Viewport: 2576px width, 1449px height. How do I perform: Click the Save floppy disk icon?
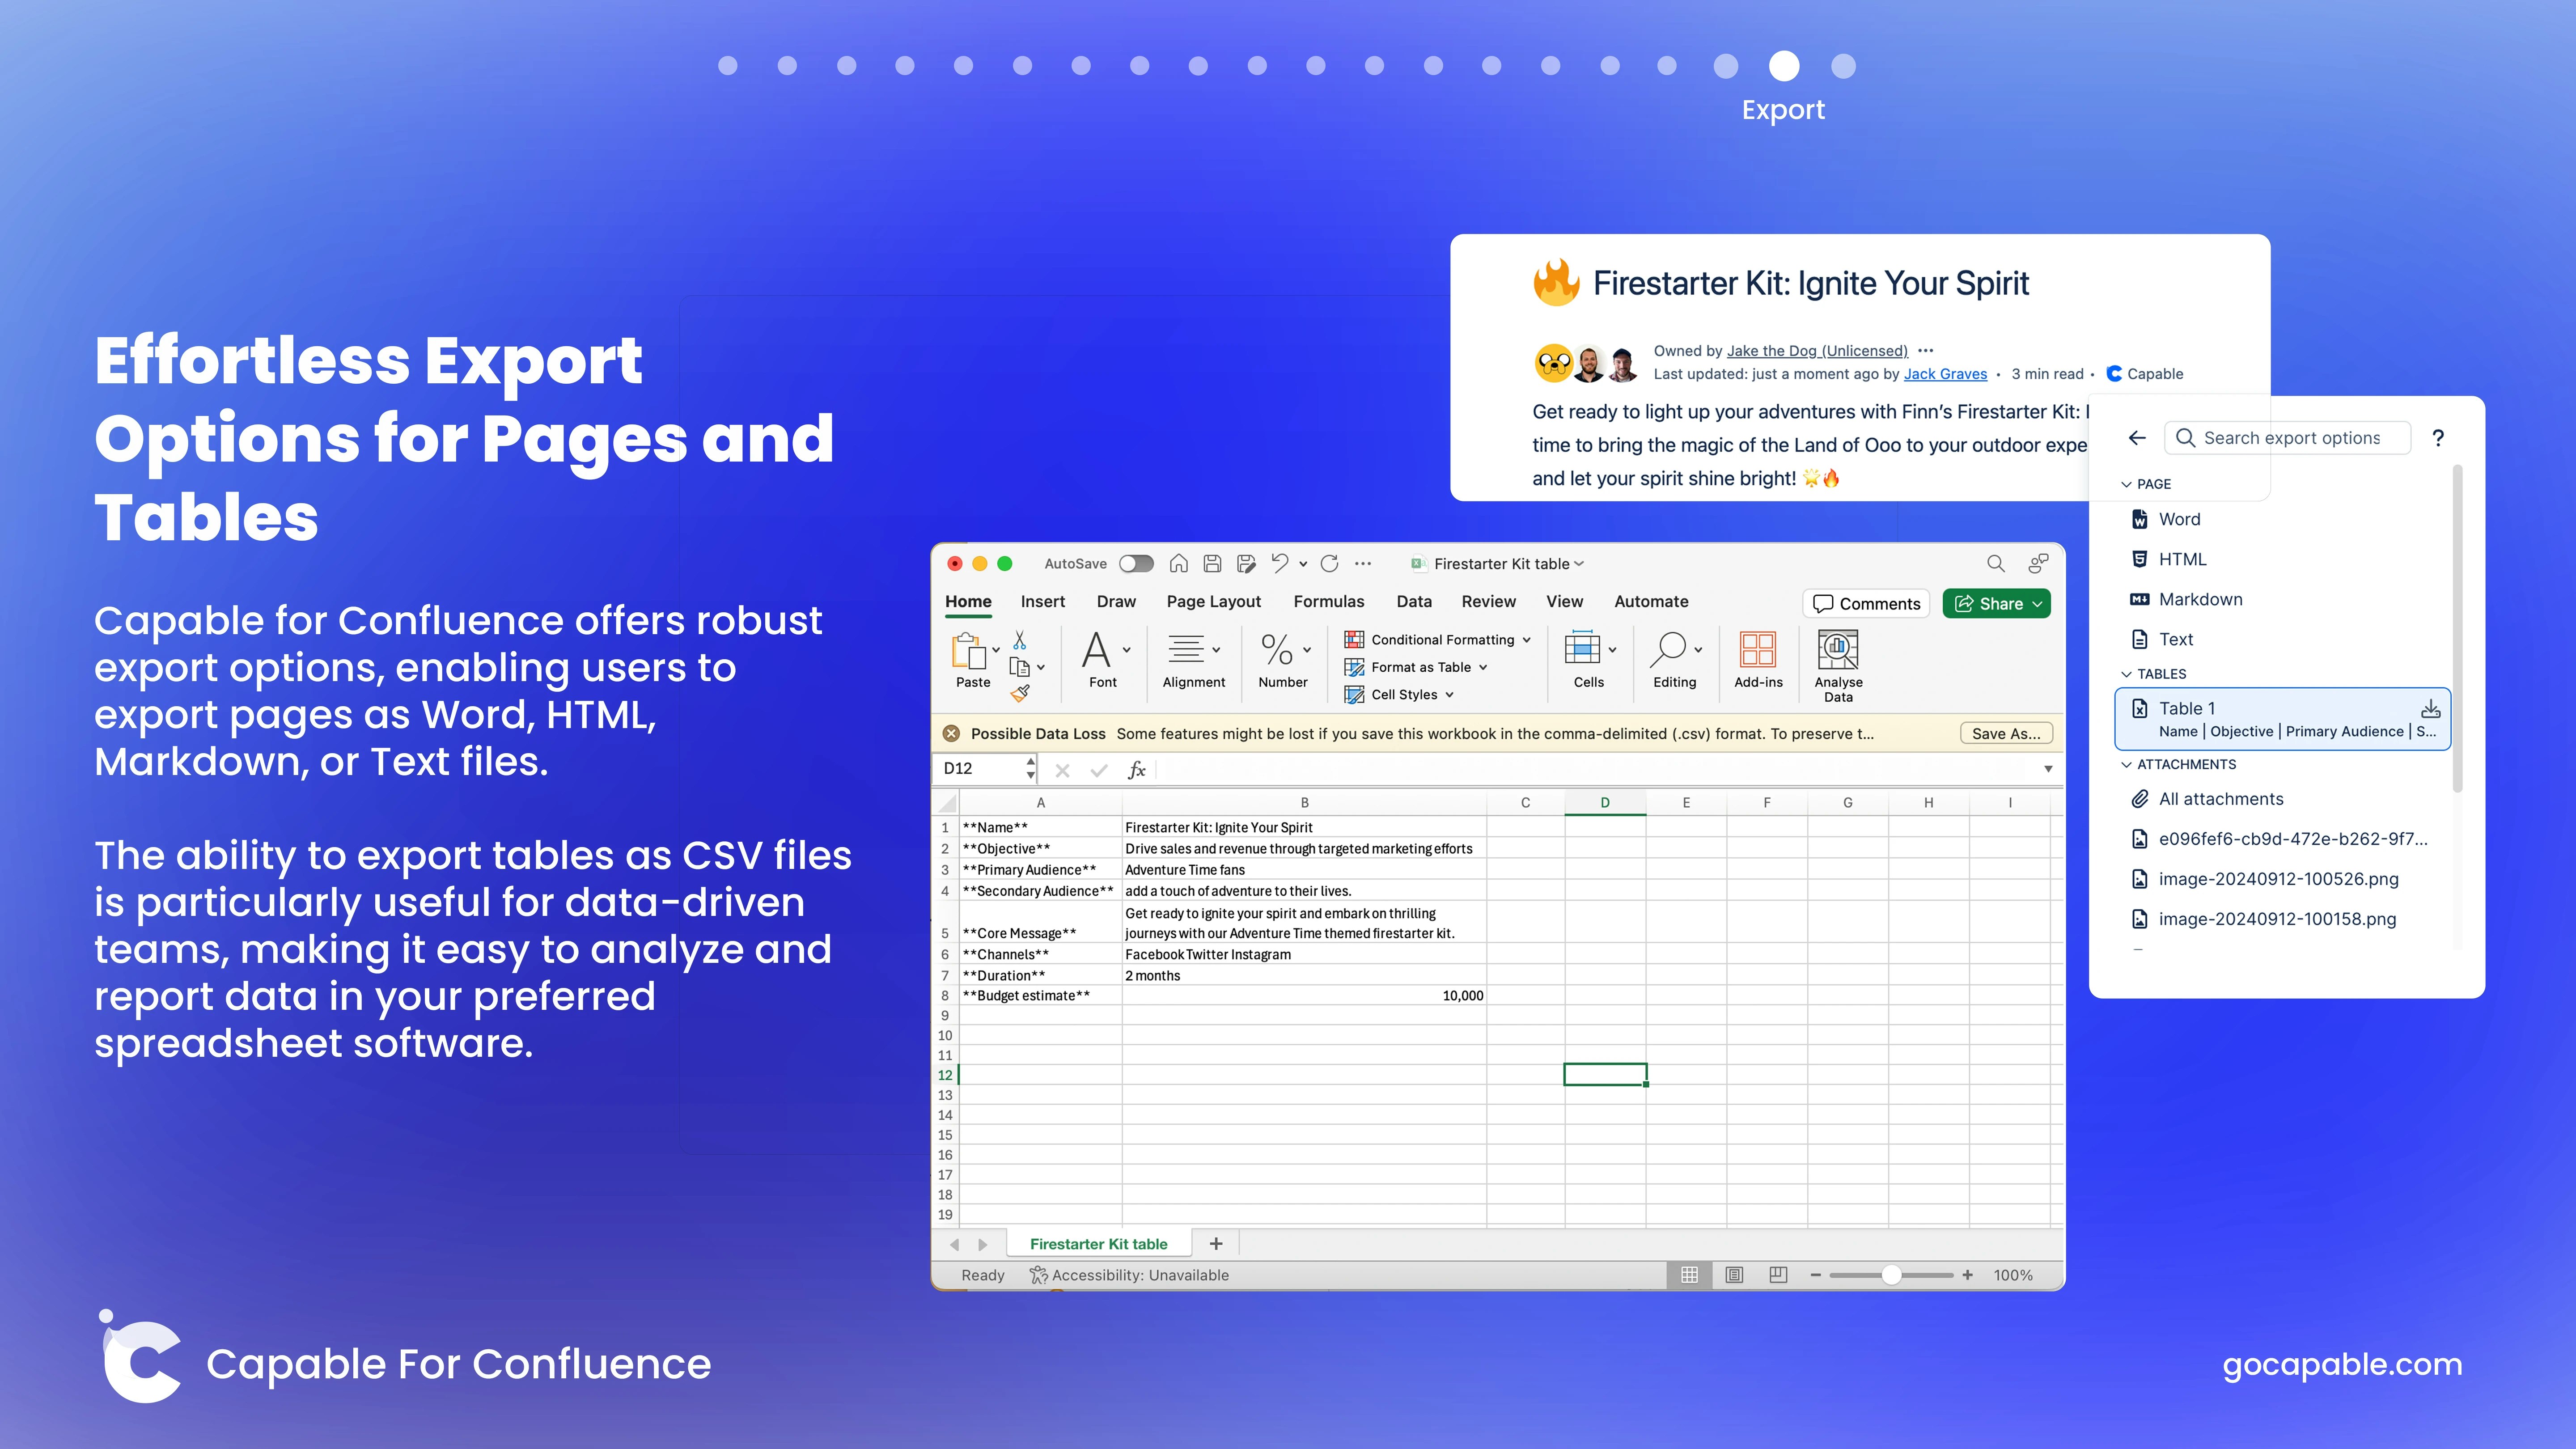click(1212, 564)
